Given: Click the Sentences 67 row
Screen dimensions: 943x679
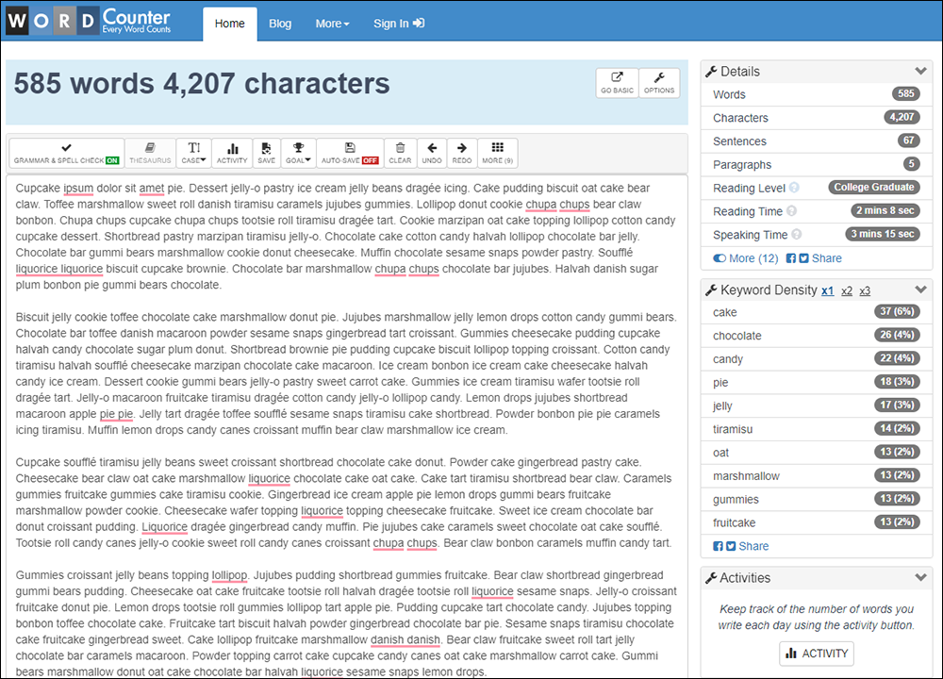Looking at the screenshot, I should pyautogui.click(x=816, y=141).
